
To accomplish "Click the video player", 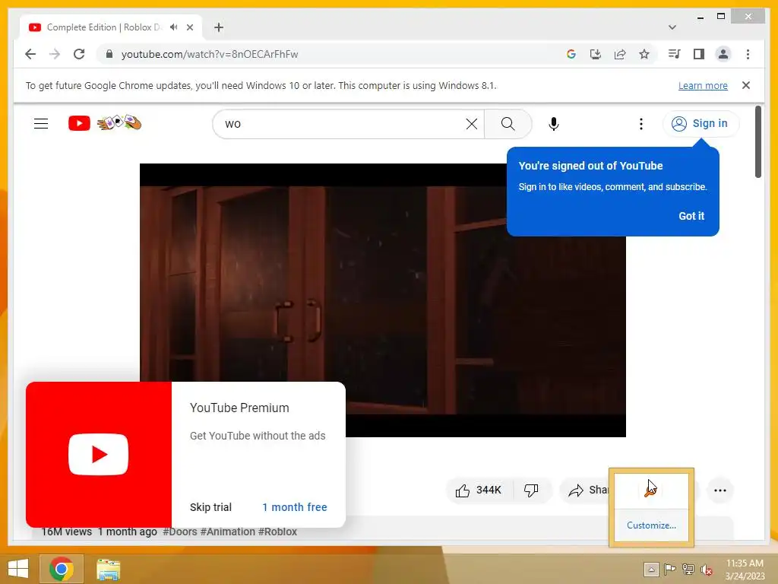I will point(383,300).
